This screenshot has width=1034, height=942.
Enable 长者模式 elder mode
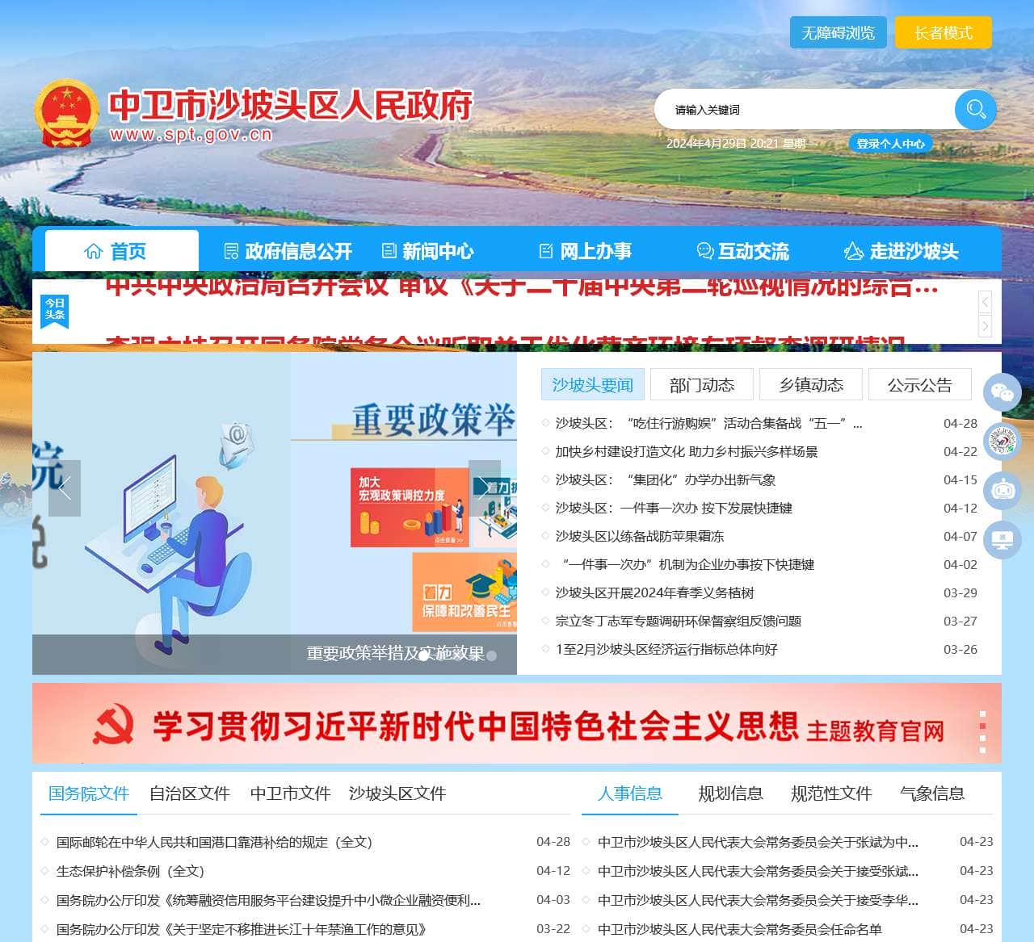tap(944, 32)
